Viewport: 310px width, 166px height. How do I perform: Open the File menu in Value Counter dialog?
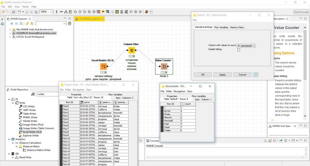pyautogui.click(x=194, y=20)
